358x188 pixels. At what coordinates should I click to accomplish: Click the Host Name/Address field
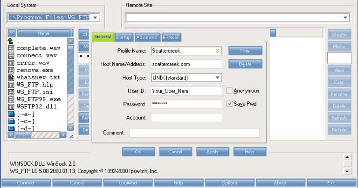186,64
